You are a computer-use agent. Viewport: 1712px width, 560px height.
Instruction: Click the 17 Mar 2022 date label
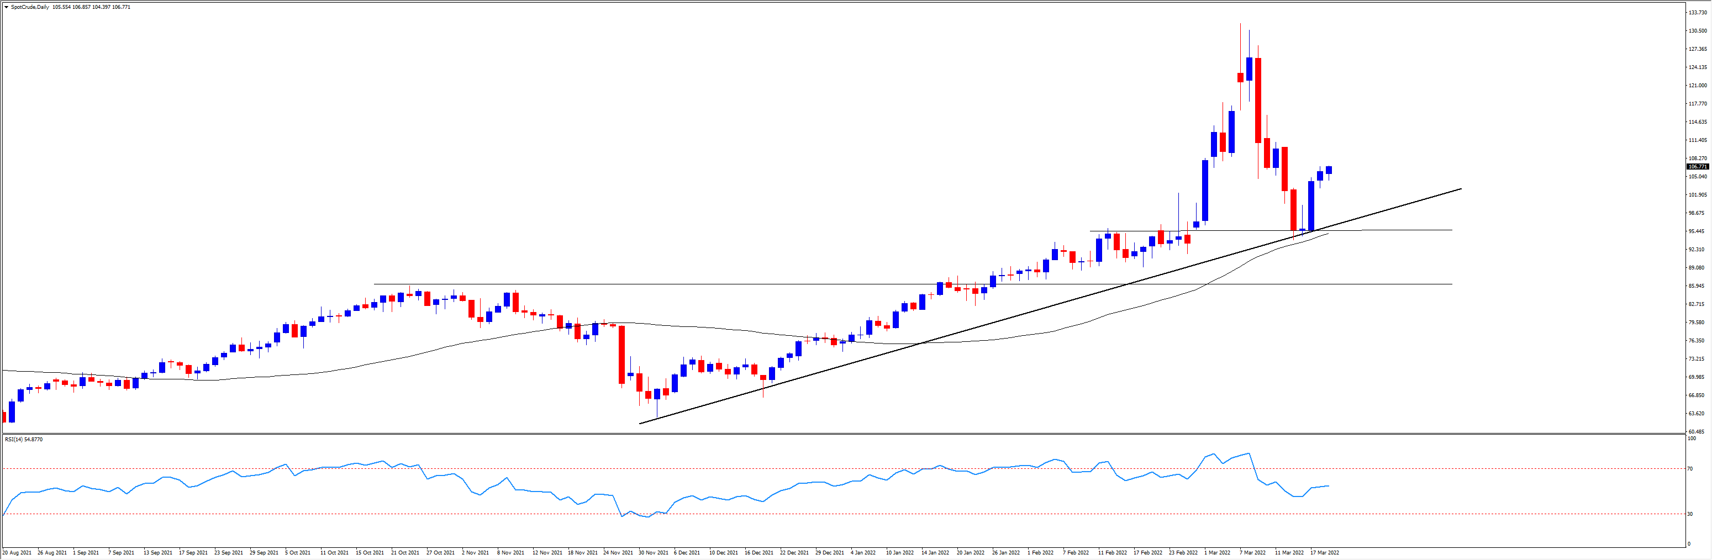(1325, 553)
